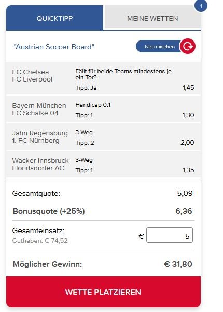Select the FC Chelsea vs FC Liverpool bet row
The width and height of the screenshot is (223, 312).
(x=103, y=78)
